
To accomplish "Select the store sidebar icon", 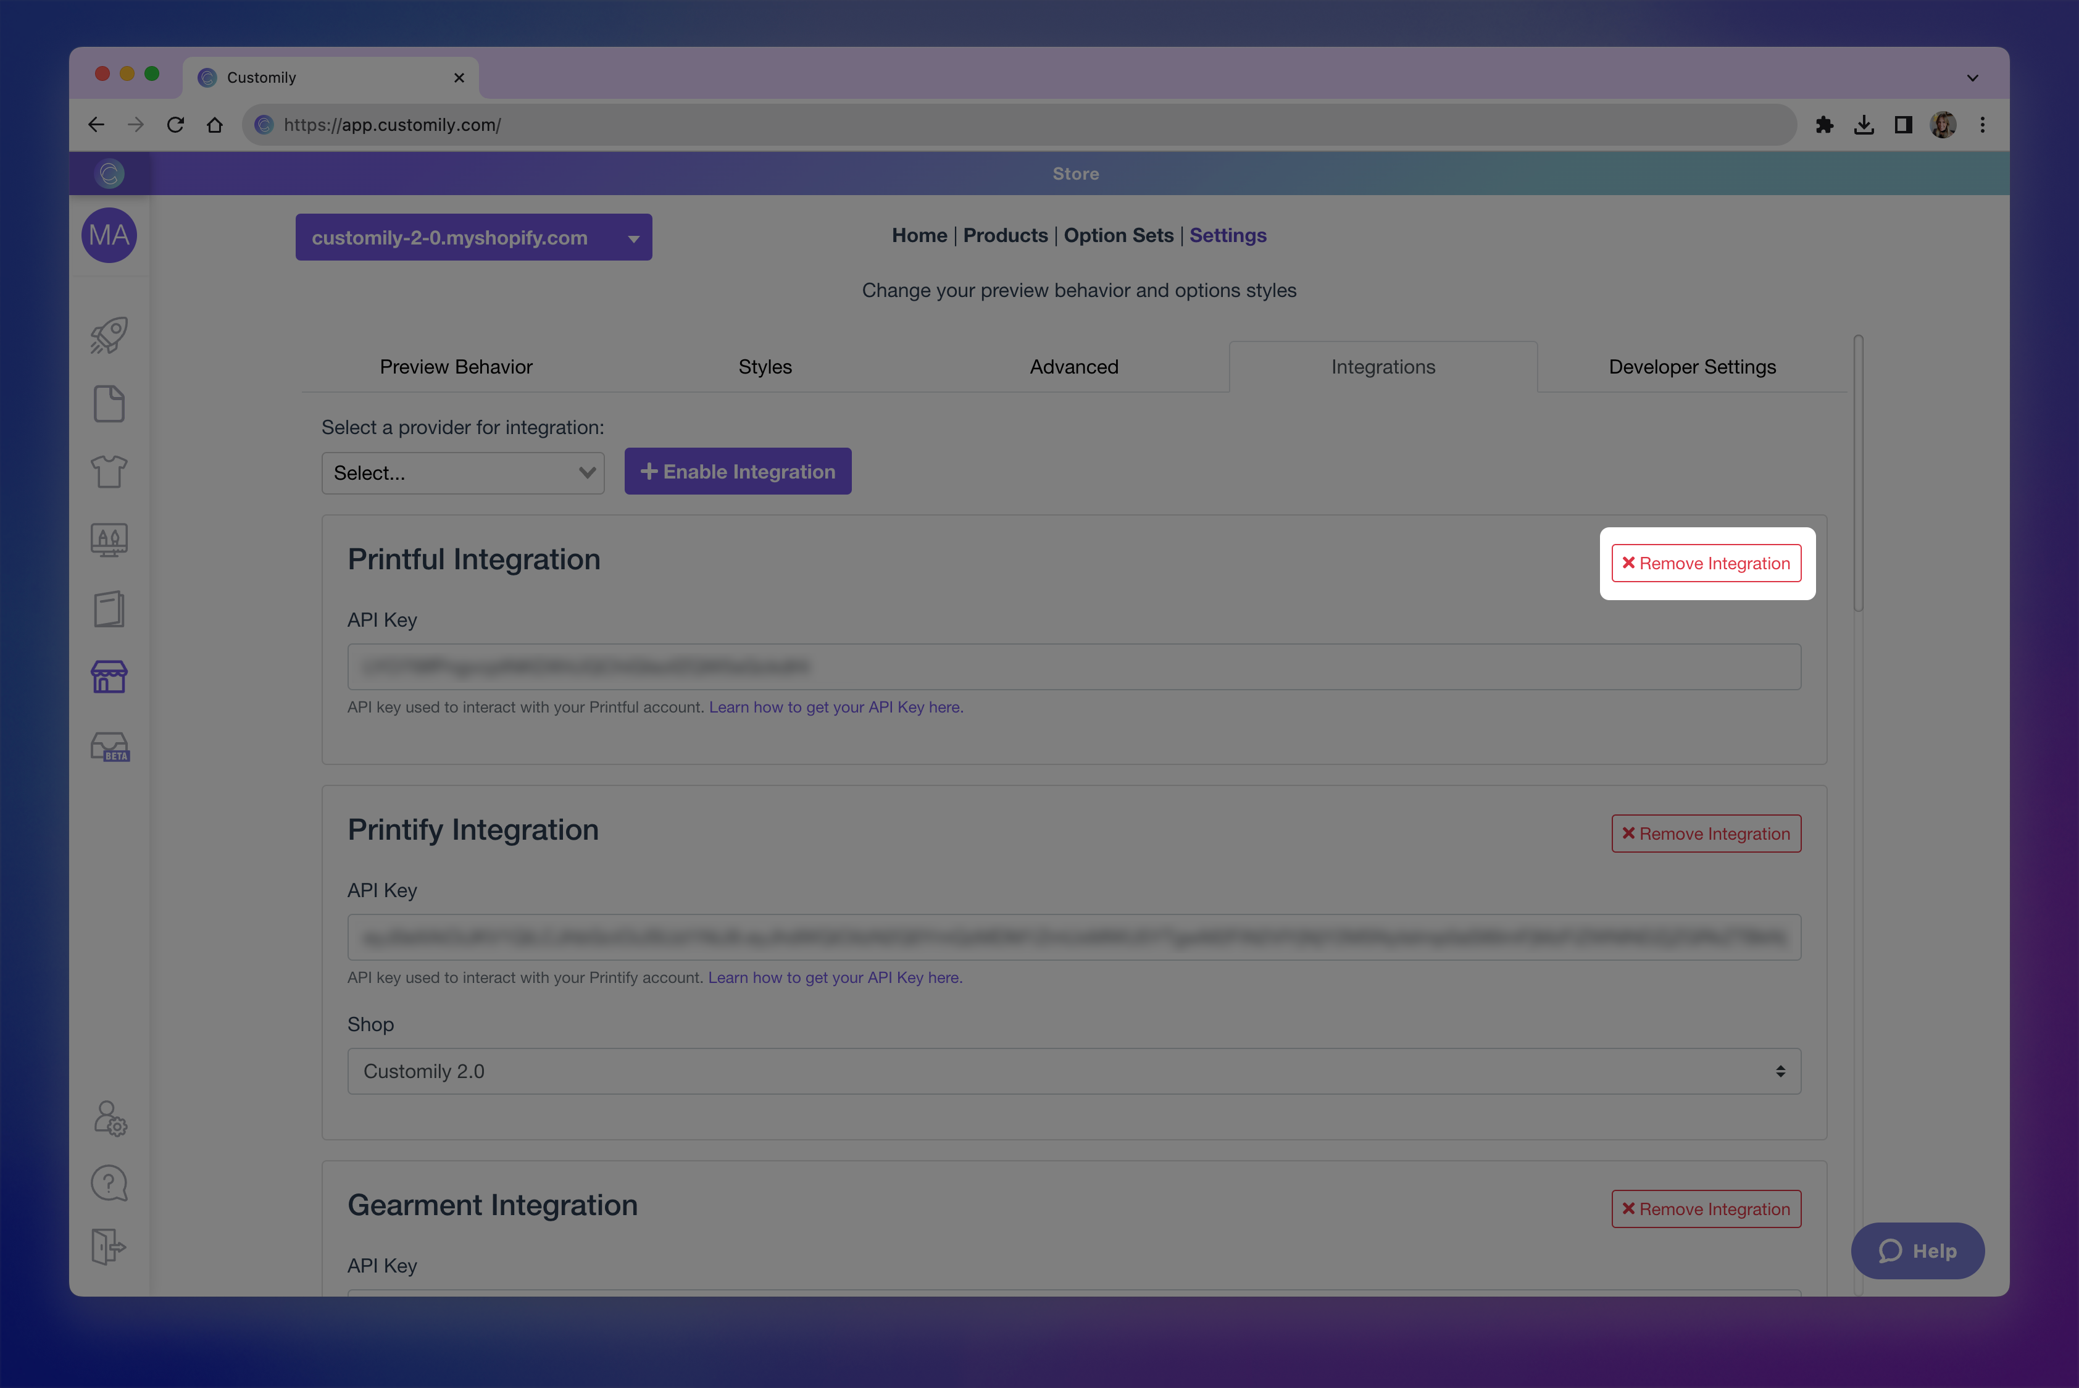I will coord(109,677).
